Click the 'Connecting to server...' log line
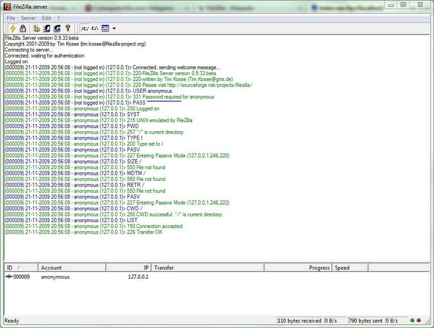 (29, 50)
